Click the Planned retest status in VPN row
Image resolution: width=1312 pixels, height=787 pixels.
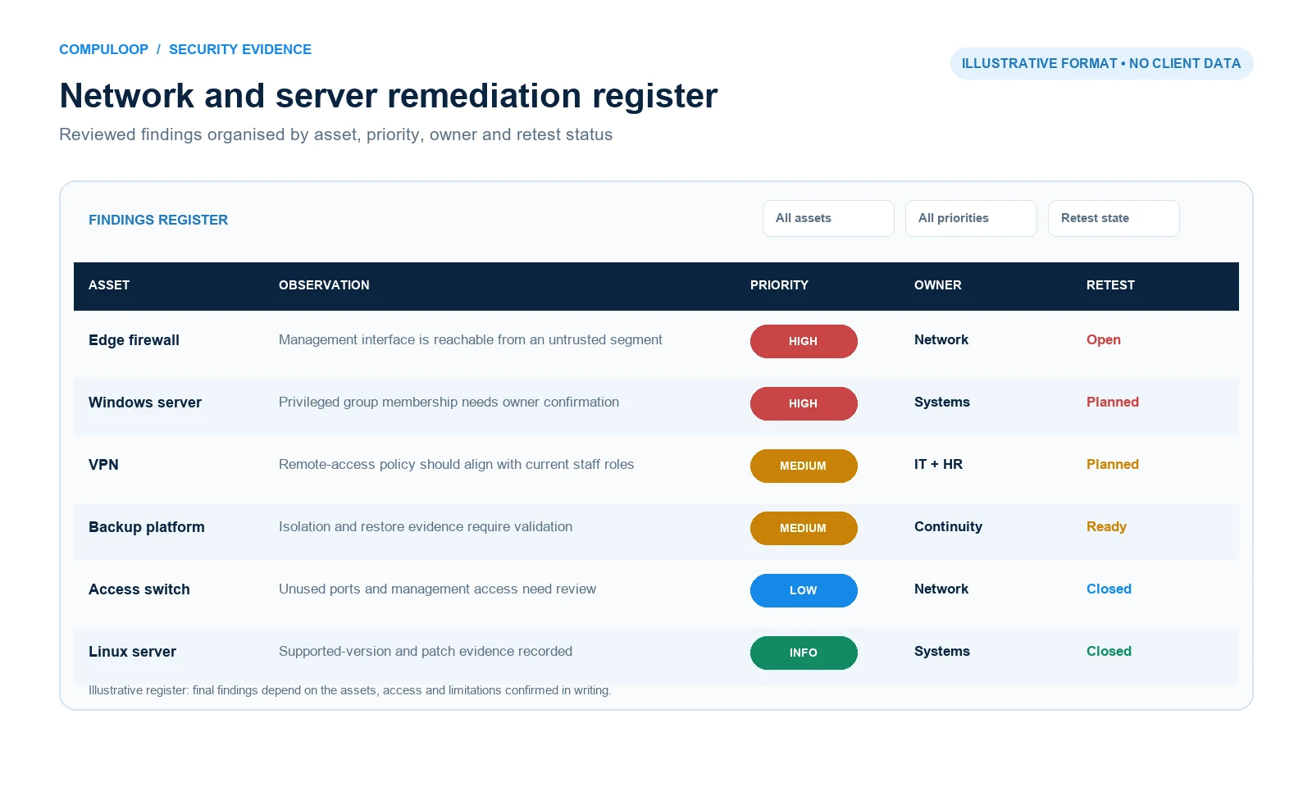pyautogui.click(x=1113, y=464)
